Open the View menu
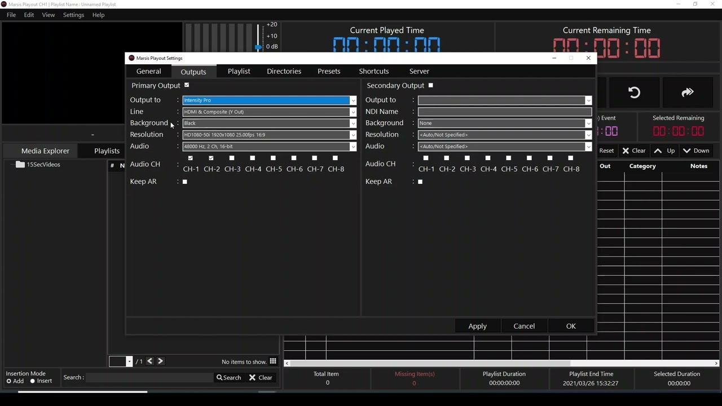The image size is (722, 406). [x=49, y=15]
